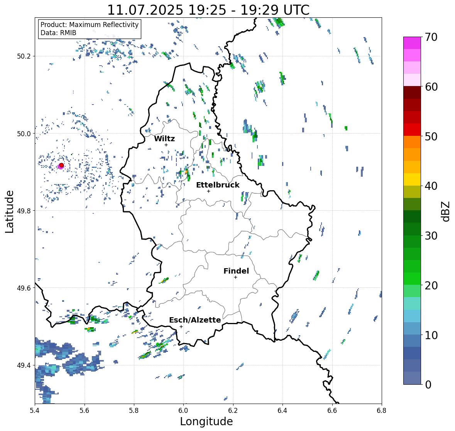Click the Product: Maximum Reflectivity text
The width and height of the screenshot is (455, 431).
(90, 25)
